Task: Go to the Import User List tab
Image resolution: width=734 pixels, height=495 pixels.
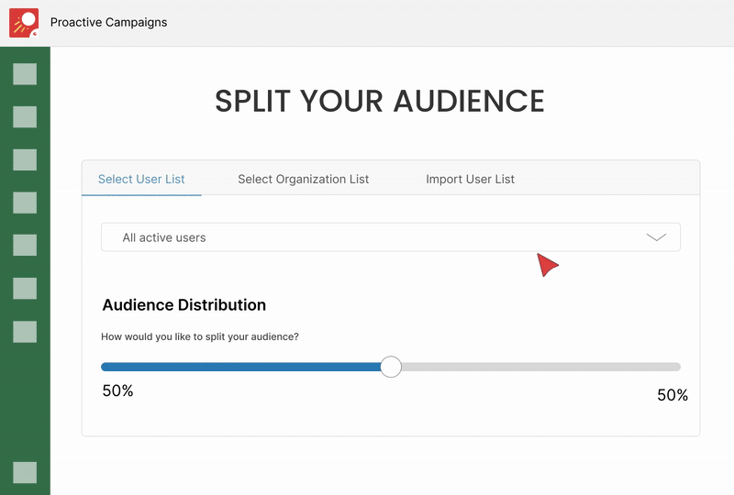Action: [470, 179]
